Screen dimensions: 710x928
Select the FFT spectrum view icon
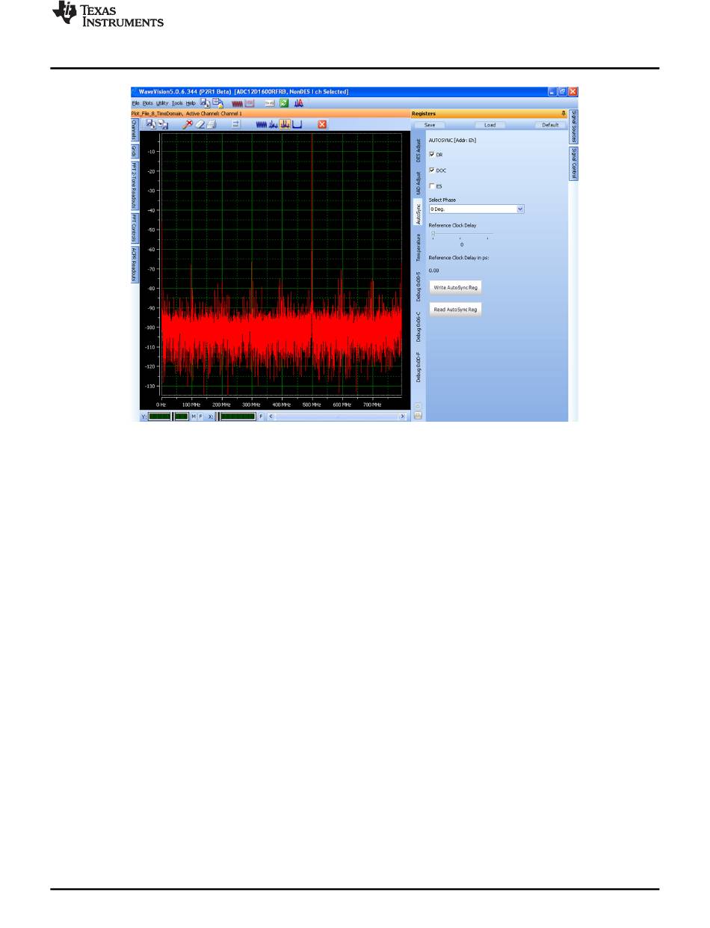pos(274,124)
